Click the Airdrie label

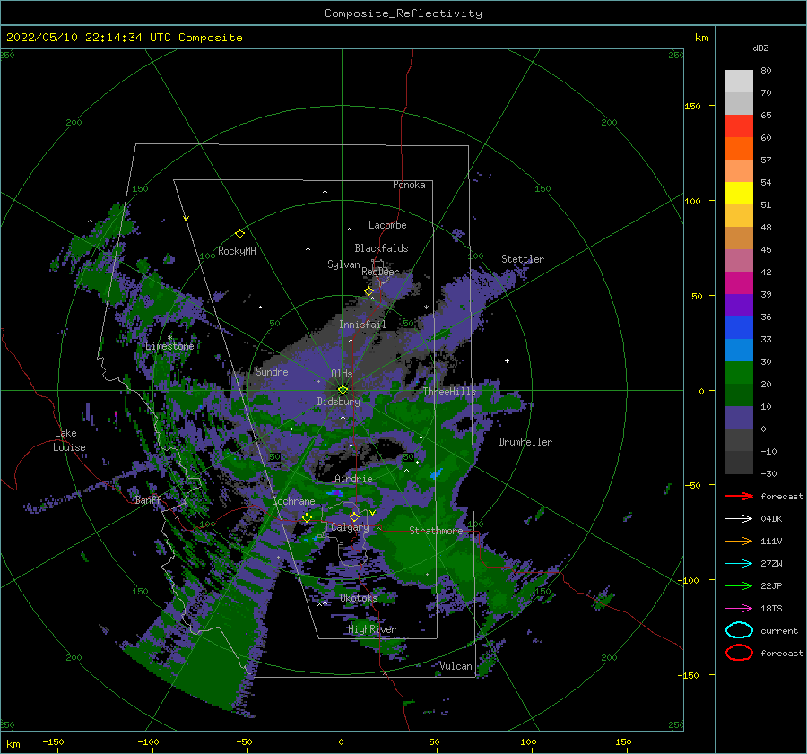click(353, 479)
